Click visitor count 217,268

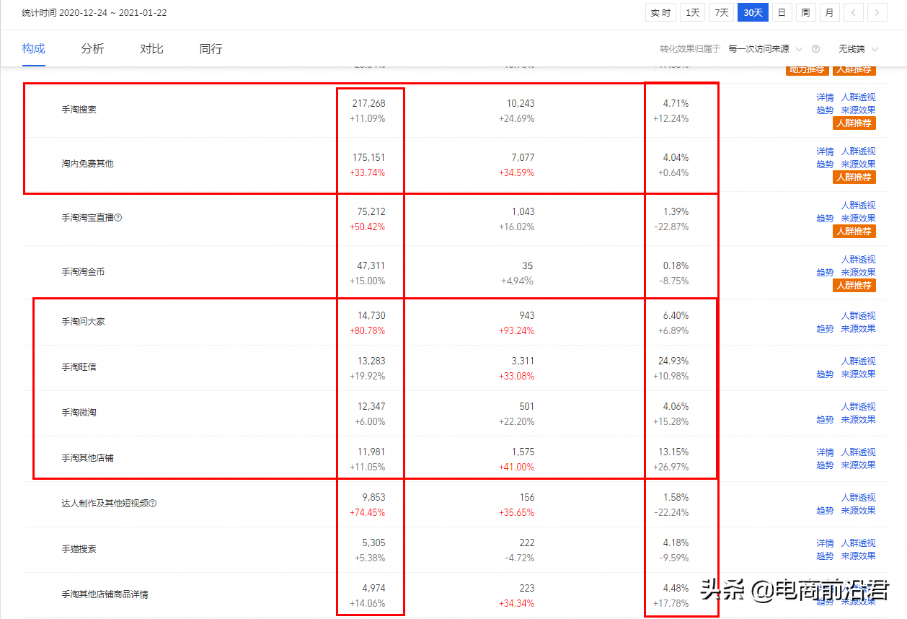point(368,103)
